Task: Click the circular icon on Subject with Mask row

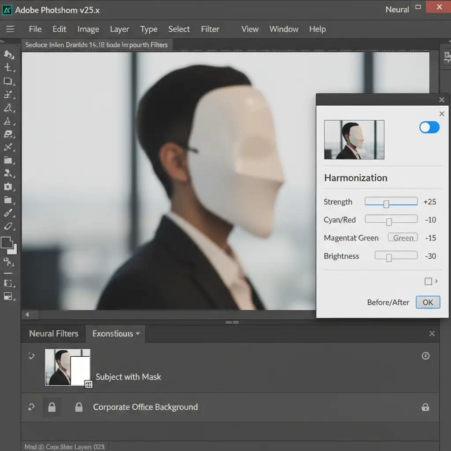Action: click(x=425, y=356)
